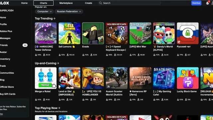Open Roblox Plus in the sidebar
The height and width of the screenshot is (120, 213).
pyautogui.click(x=6, y=31)
